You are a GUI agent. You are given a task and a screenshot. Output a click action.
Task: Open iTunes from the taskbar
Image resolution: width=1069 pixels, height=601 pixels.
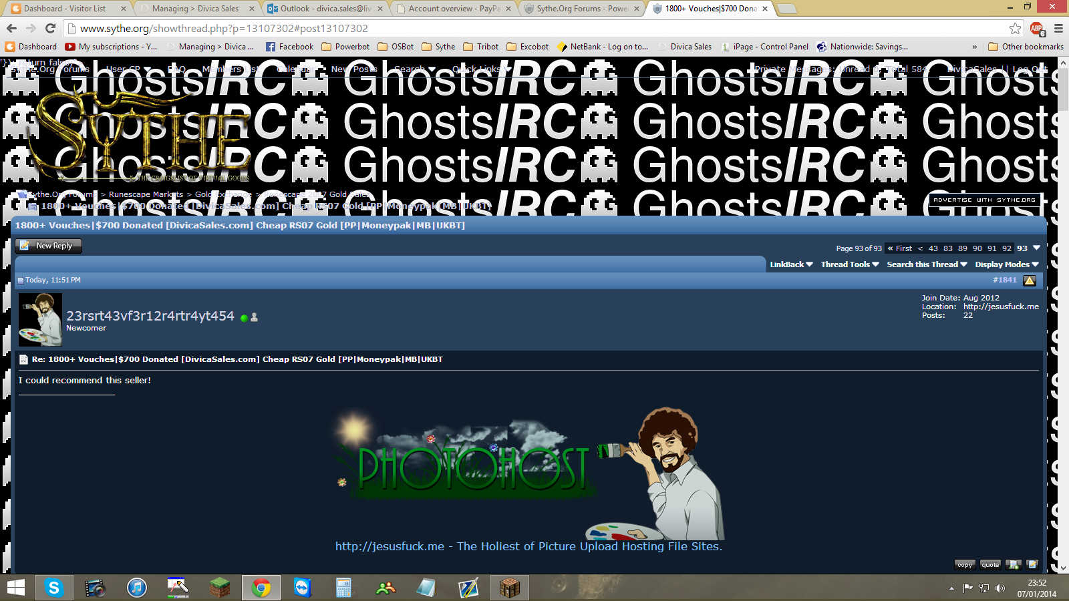[136, 588]
